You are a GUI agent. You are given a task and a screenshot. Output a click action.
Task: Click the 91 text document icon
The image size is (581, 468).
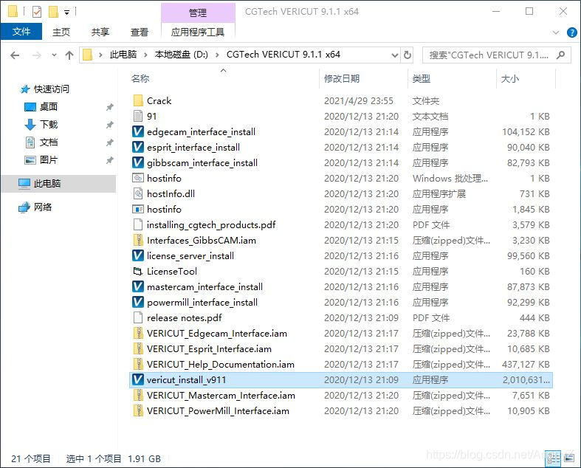pos(138,117)
